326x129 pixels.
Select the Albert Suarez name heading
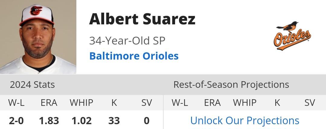click(142, 19)
